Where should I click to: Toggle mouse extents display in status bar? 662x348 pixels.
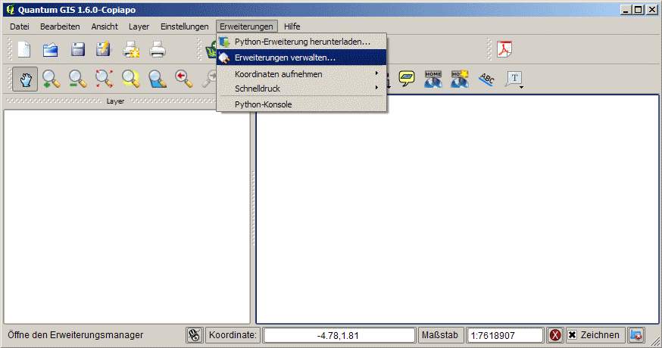[x=194, y=335]
